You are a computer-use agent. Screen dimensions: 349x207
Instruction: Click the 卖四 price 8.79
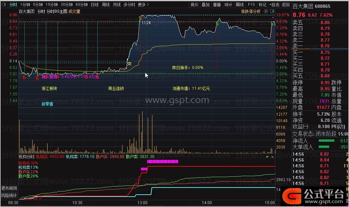325,28
